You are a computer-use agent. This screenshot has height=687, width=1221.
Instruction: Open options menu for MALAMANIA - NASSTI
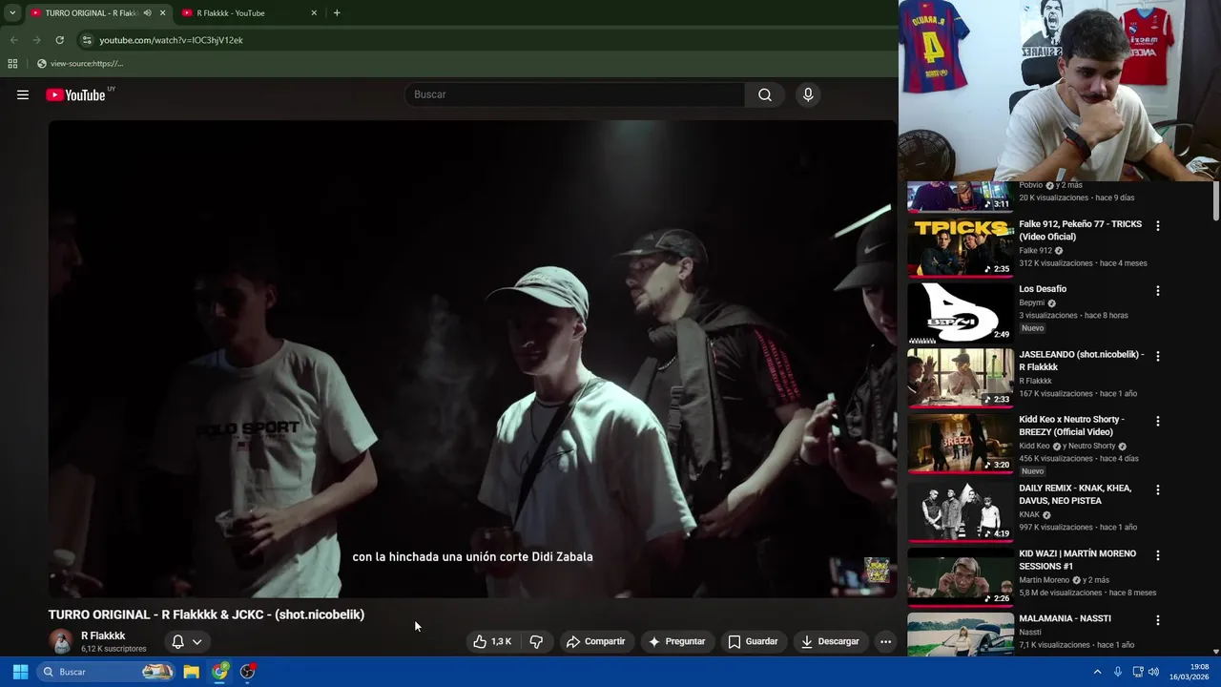pos(1158,620)
